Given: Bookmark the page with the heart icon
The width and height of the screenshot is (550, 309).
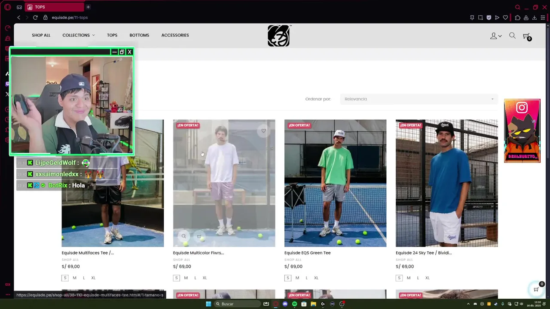Looking at the screenshot, I should (x=505, y=18).
